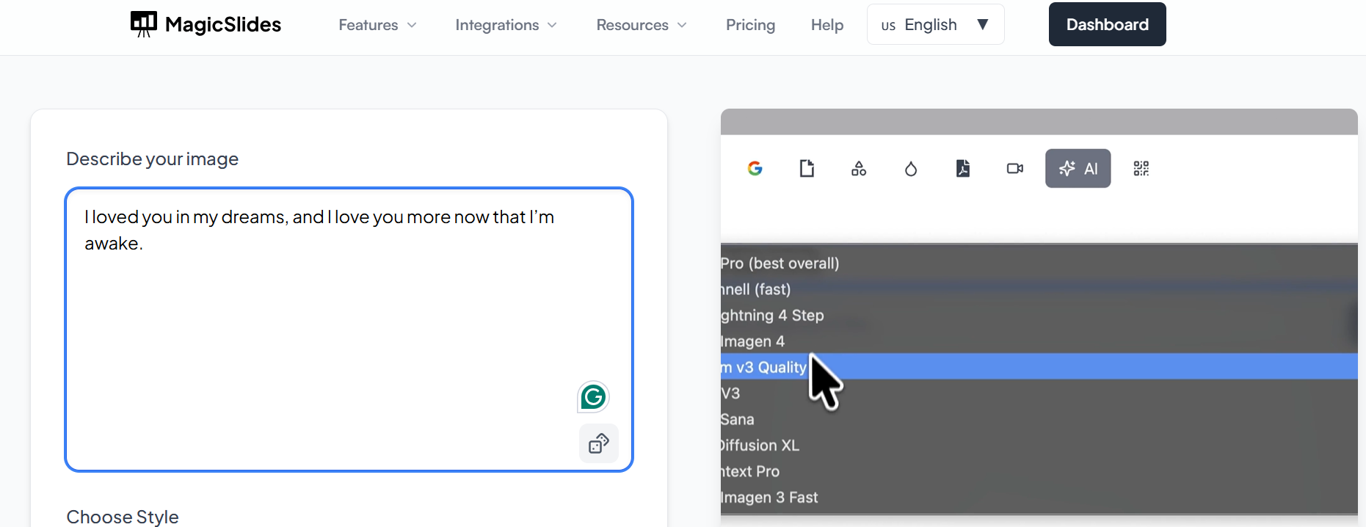This screenshot has height=527, width=1366.
Task: Click the blank page icon
Action: [807, 169]
